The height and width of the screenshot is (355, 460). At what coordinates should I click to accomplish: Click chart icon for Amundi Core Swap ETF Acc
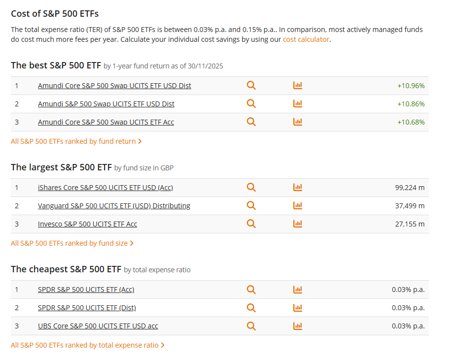pos(297,122)
